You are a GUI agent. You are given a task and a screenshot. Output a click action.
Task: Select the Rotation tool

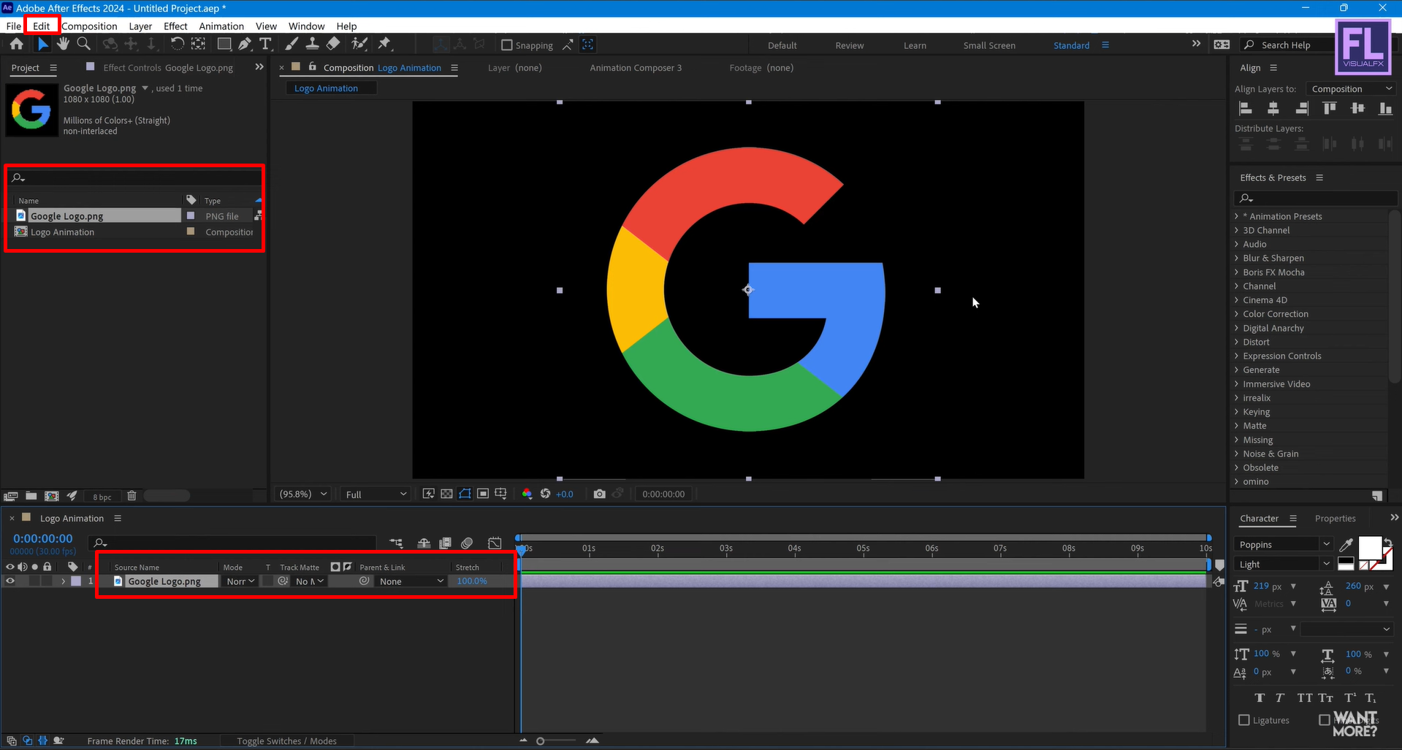click(x=177, y=45)
